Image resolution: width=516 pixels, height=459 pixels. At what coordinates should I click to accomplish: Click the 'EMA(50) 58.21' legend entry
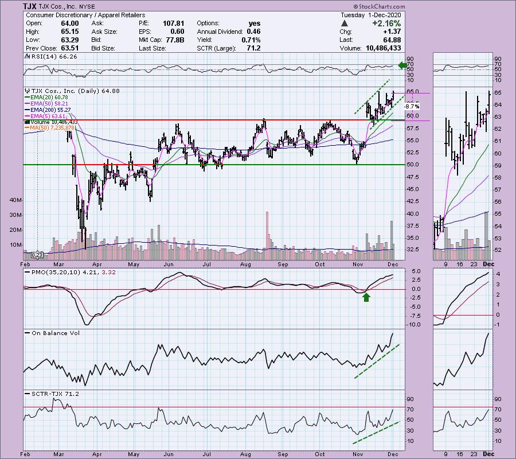pyautogui.click(x=49, y=104)
